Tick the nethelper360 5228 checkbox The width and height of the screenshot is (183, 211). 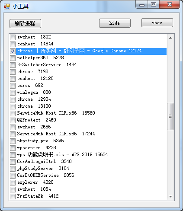13,58
